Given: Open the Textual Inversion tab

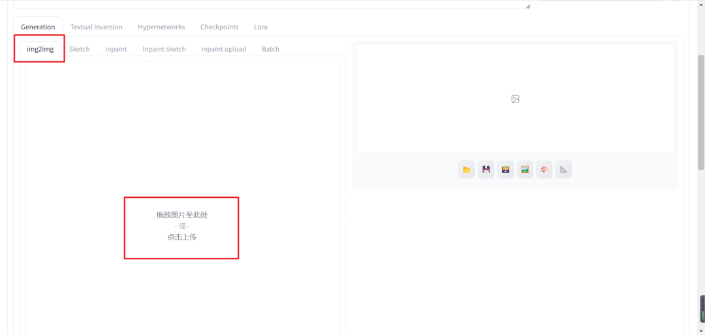Looking at the screenshot, I should (x=96, y=27).
